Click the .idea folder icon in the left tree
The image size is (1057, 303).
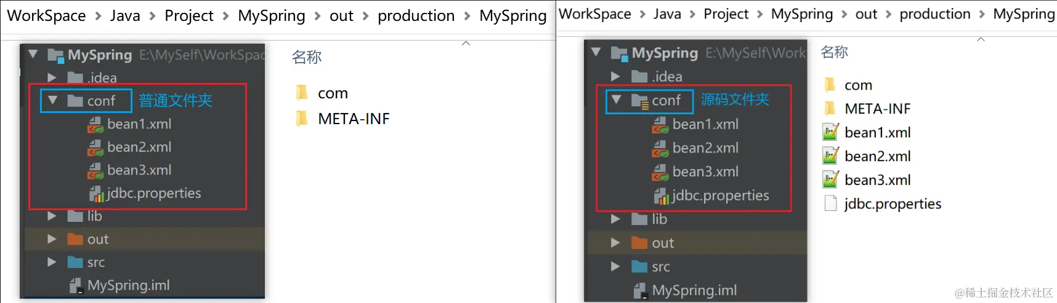point(75,77)
